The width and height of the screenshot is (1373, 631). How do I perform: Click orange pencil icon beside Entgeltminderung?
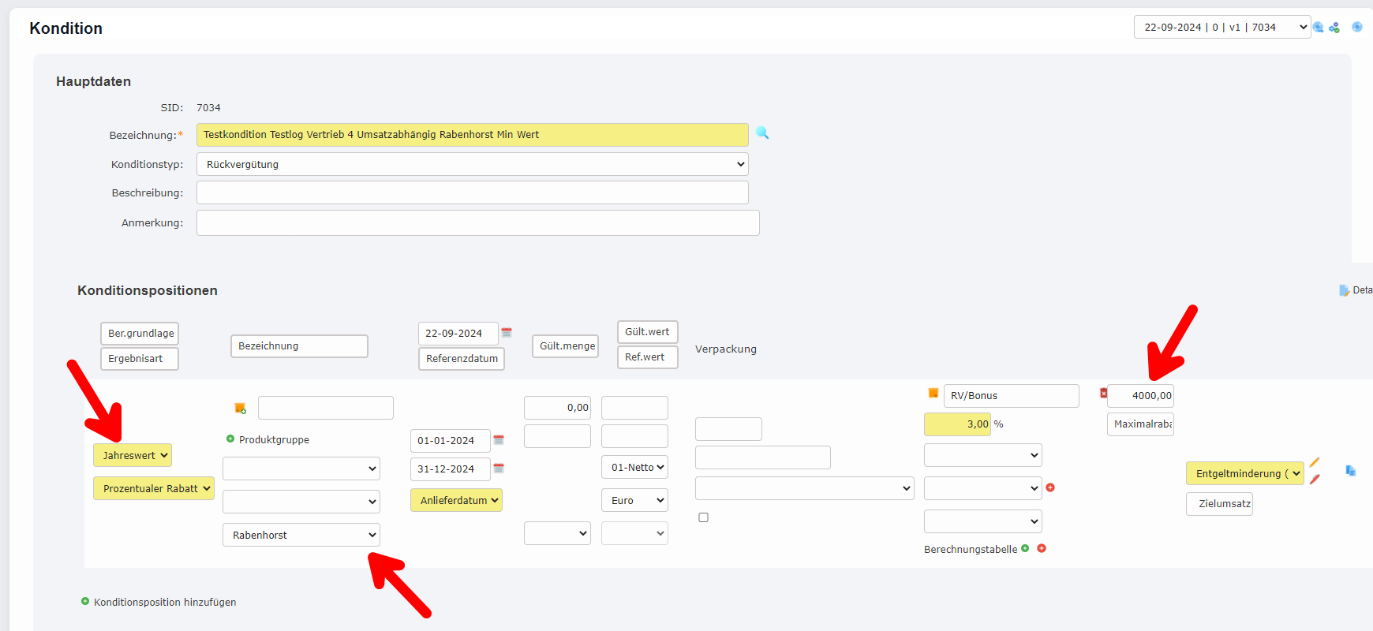click(1315, 462)
